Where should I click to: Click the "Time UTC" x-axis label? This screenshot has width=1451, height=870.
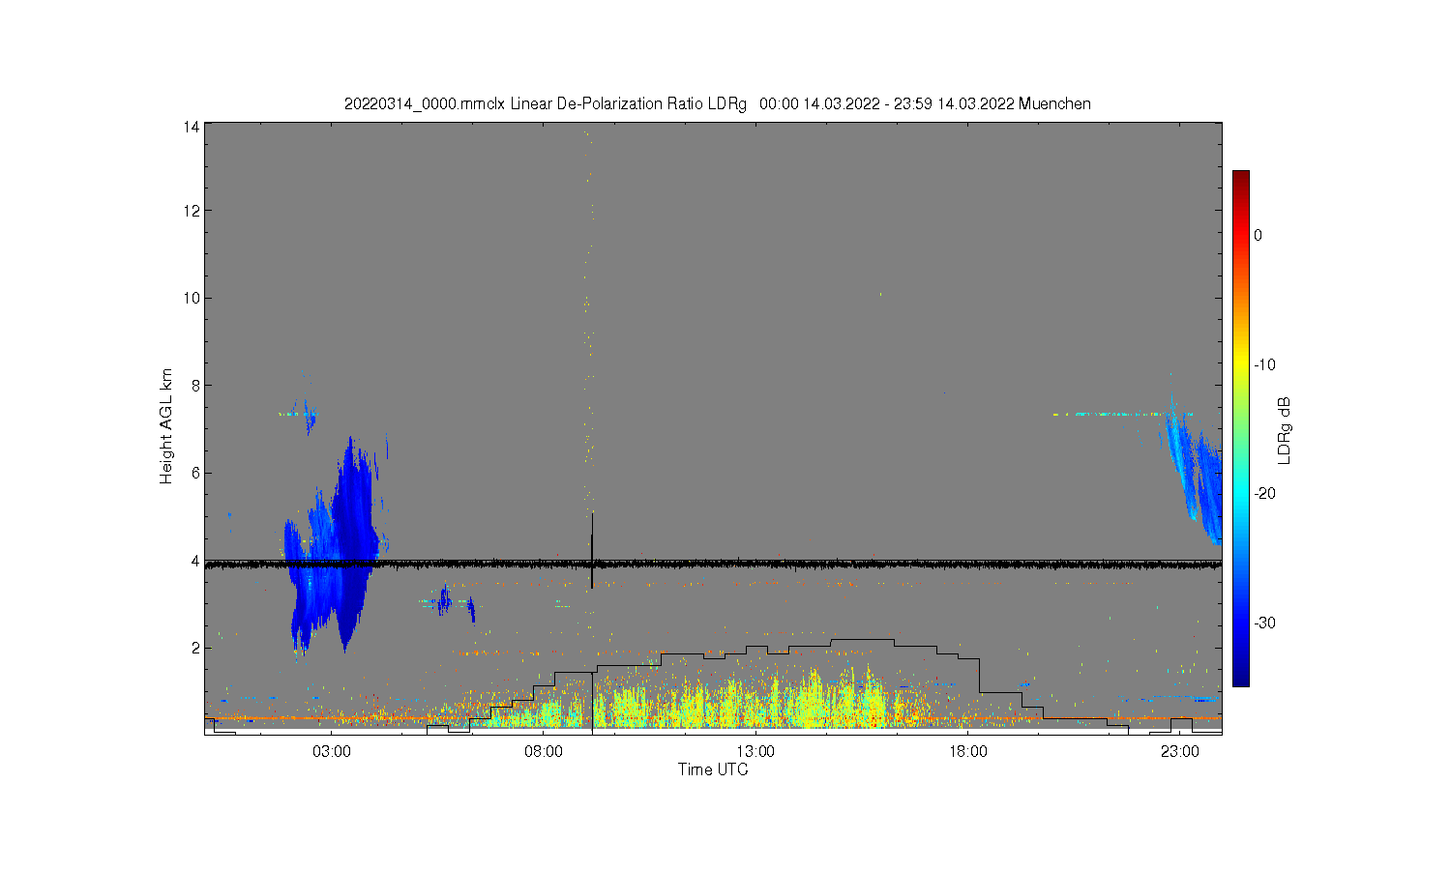713,770
